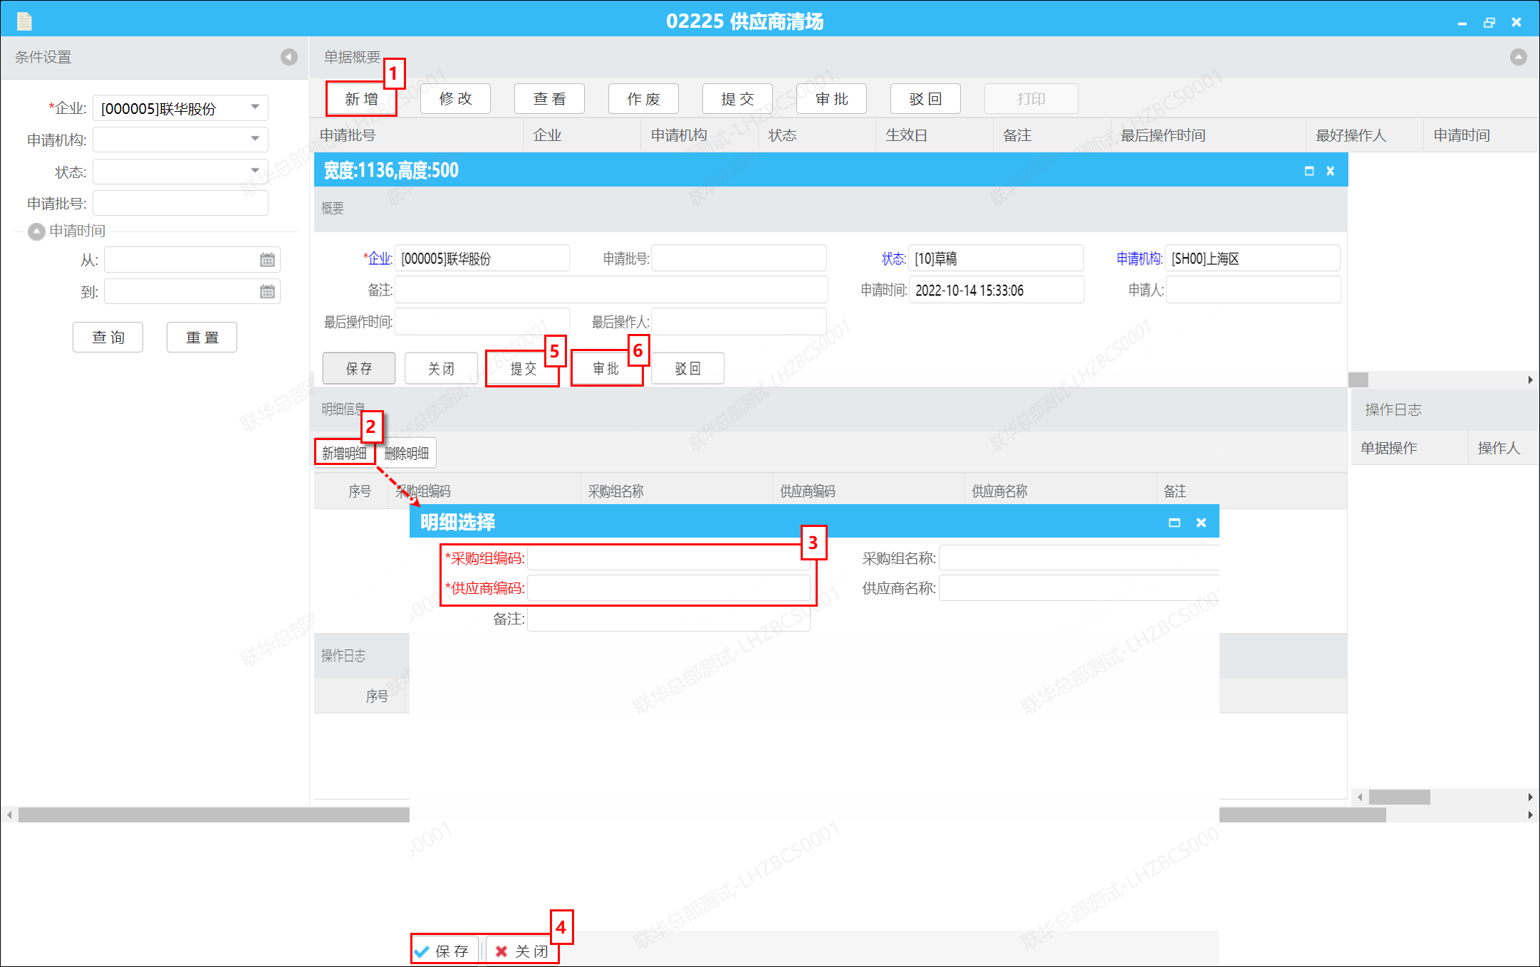Viewport: 1540px width, 967px height.
Task: Click the top toolbar 驳回 button
Action: click(x=925, y=98)
